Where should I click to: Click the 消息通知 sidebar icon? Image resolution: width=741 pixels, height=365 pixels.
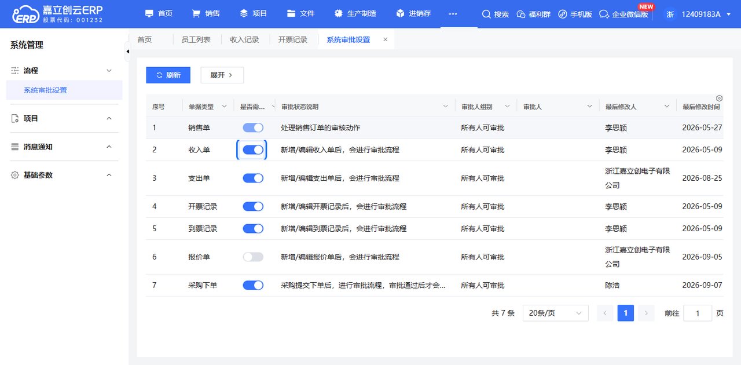tap(15, 147)
